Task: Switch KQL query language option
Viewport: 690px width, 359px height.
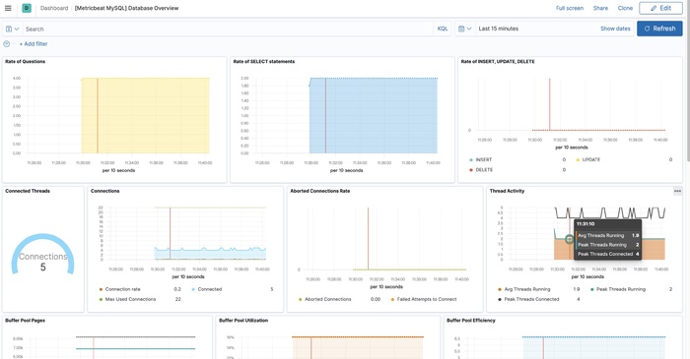Action: 443,29
